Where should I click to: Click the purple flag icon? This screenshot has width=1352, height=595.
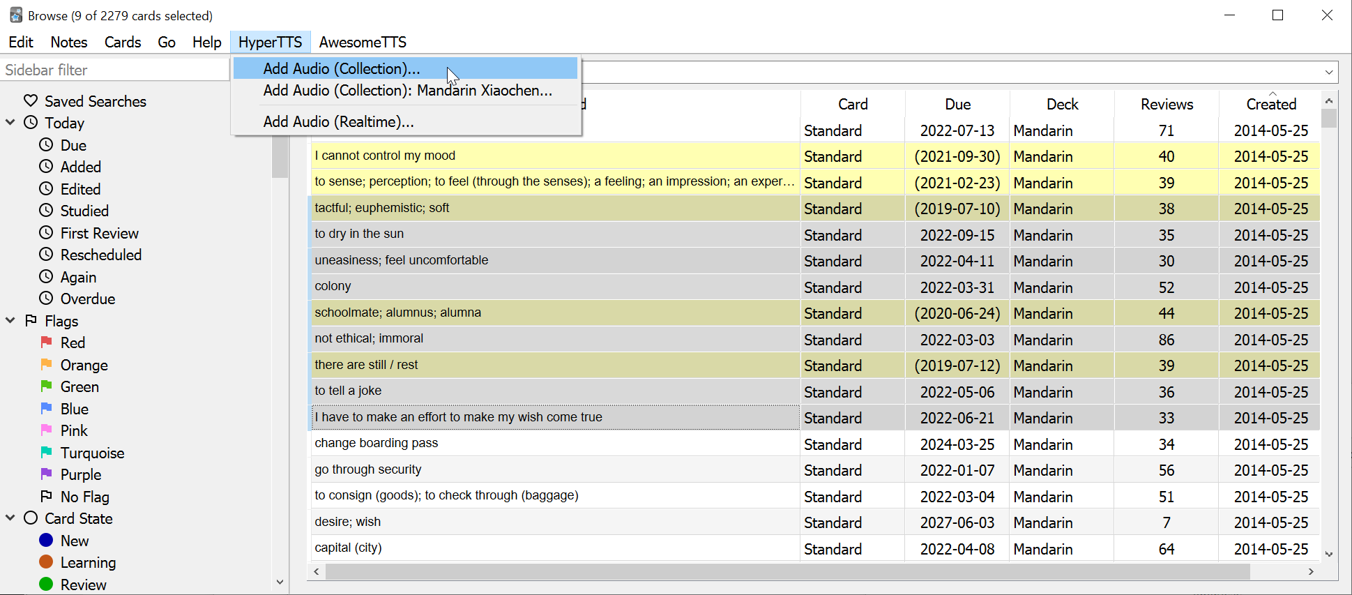point(47,474)
